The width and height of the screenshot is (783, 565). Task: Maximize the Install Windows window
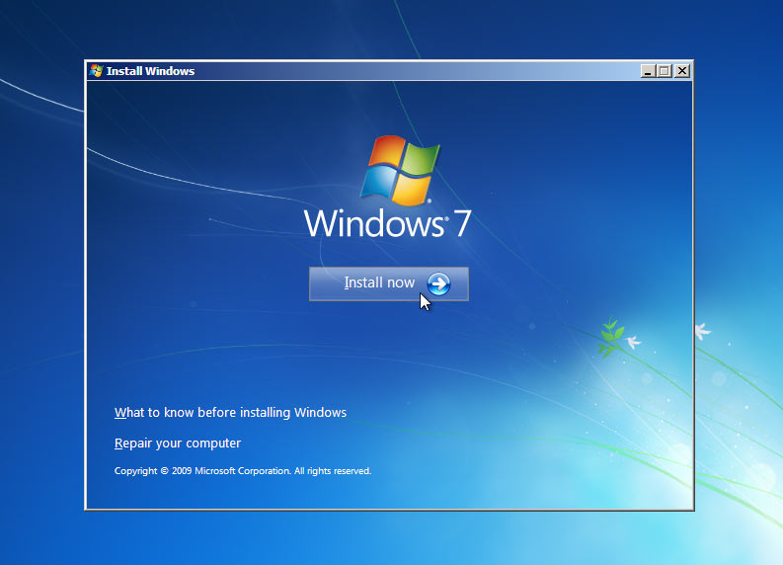click(665, 71)
